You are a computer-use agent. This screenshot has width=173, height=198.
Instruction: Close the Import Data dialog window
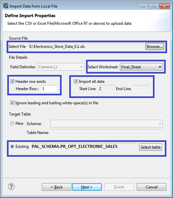coord(164,6)
